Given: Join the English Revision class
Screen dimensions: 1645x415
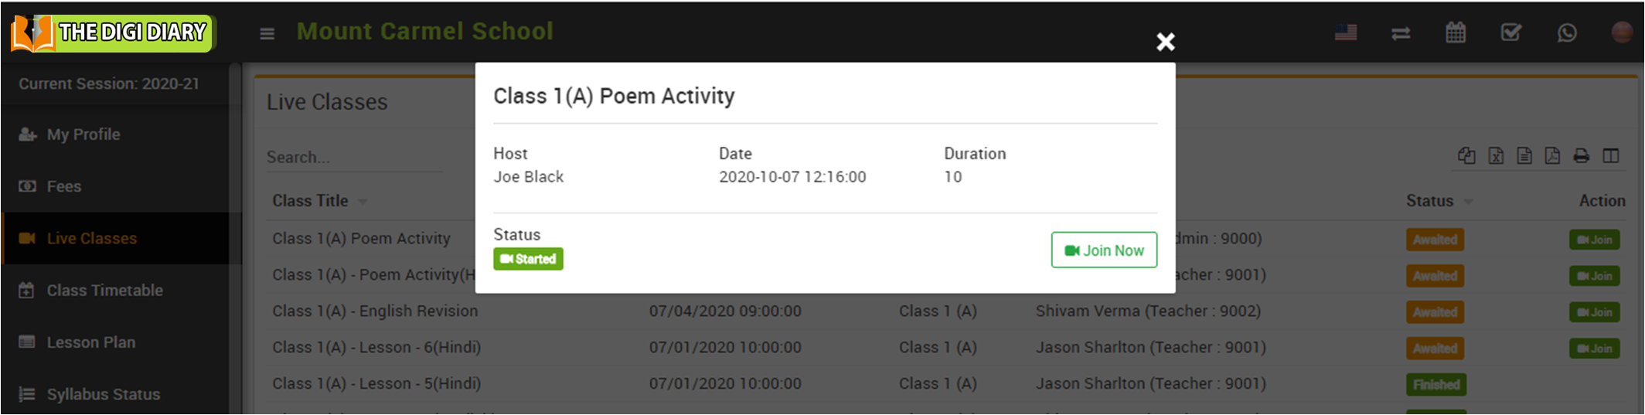Looking at the screenshot, I should [x=1594, y=312].
